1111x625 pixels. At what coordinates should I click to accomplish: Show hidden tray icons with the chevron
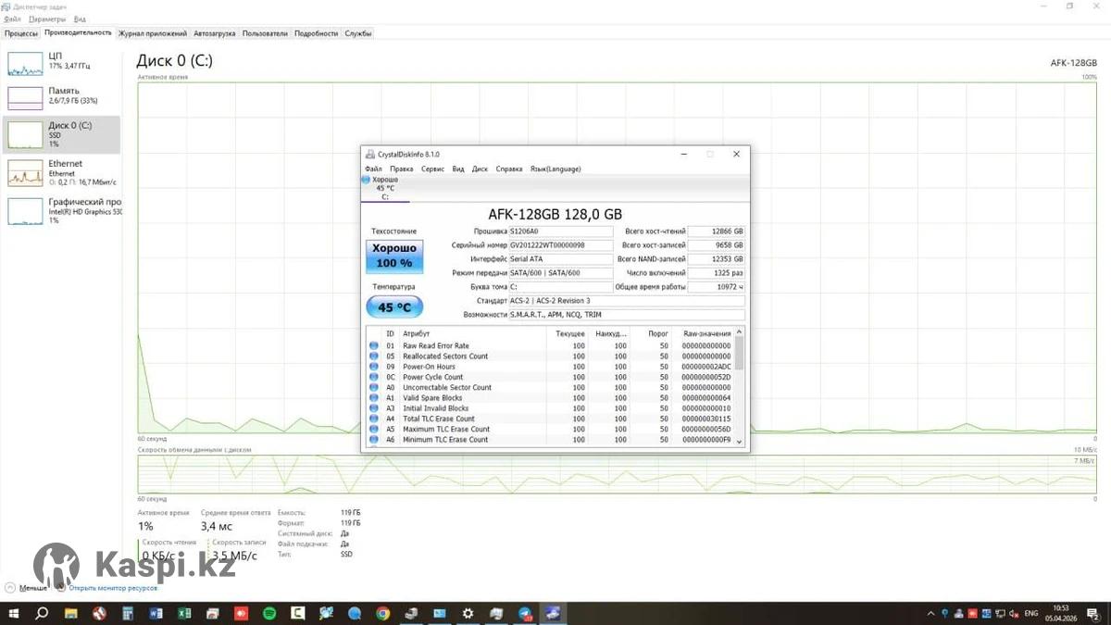[930, 613]
